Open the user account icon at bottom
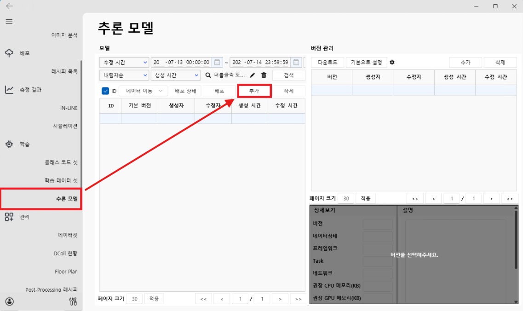 click(10, 302)
